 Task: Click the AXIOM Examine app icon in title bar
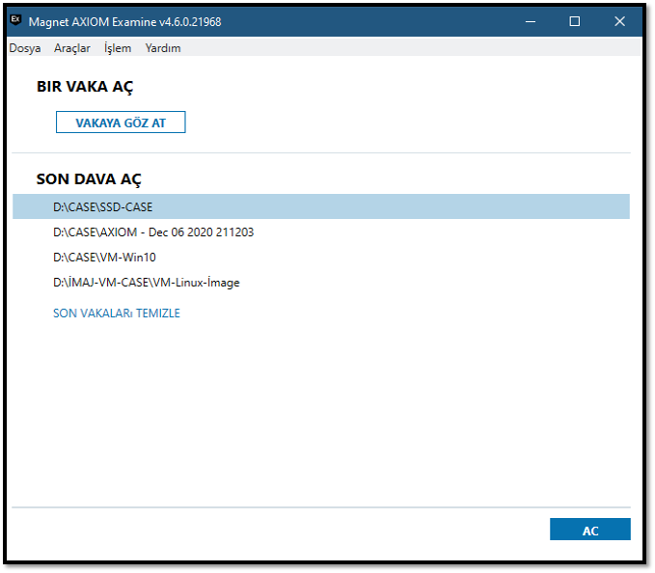[15, 20]
